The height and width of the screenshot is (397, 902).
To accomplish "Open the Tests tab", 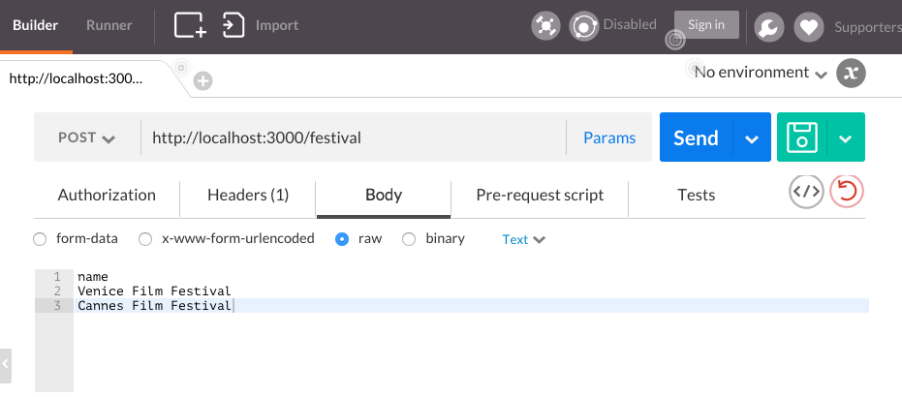I will pos(696,195).
